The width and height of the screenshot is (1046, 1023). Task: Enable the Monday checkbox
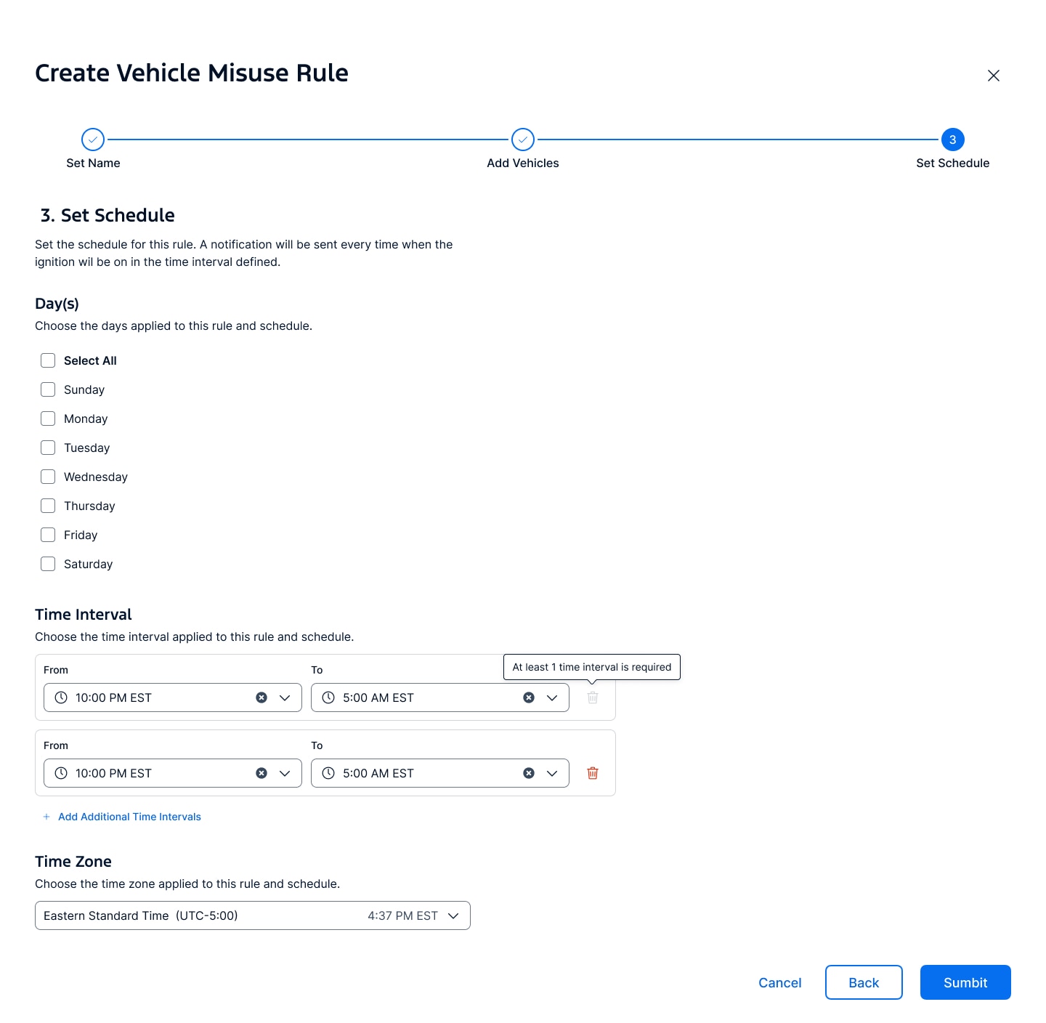[x=48, y=418]
